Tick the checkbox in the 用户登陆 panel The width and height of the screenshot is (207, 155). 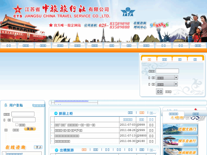point(17,125)
